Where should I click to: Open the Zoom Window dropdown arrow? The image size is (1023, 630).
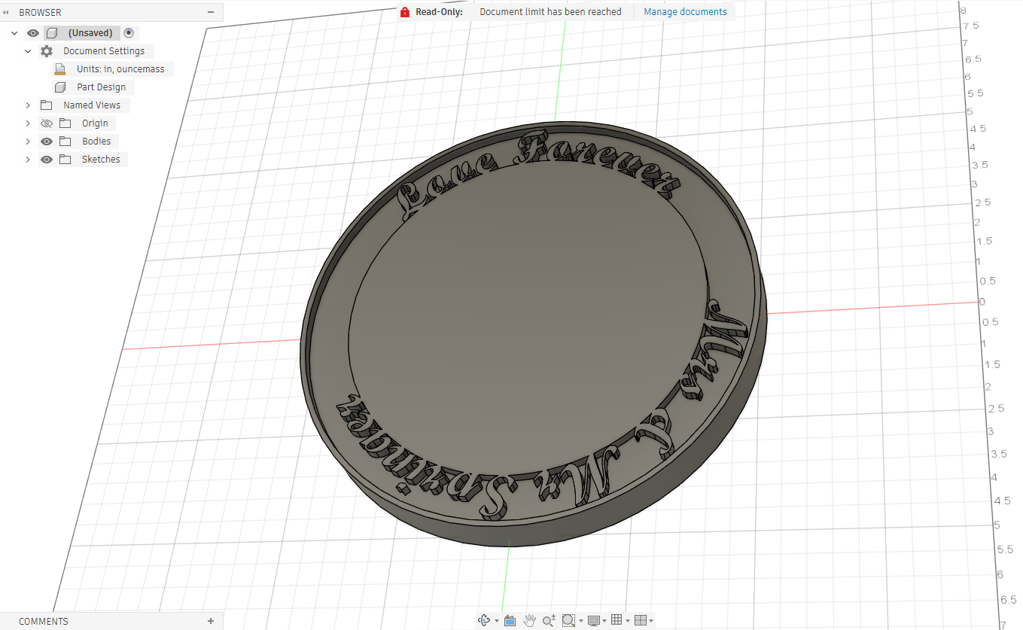click(x=581, y=621)
